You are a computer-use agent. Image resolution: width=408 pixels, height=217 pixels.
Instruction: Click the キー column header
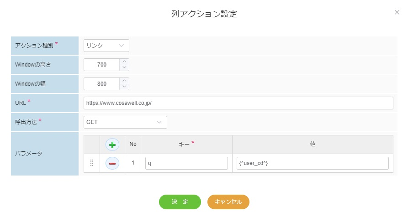point(186,144)
